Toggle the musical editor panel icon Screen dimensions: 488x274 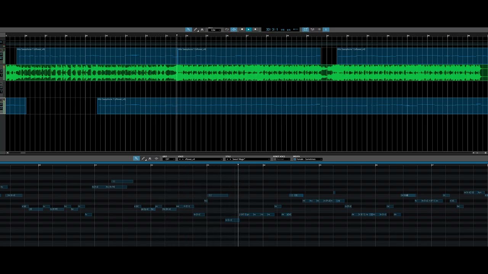305,29
